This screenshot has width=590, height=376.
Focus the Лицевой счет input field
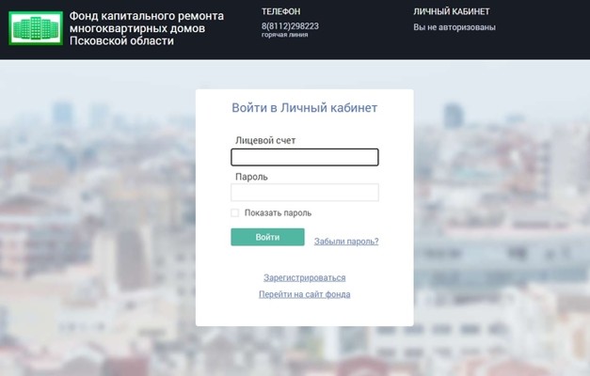304,157
